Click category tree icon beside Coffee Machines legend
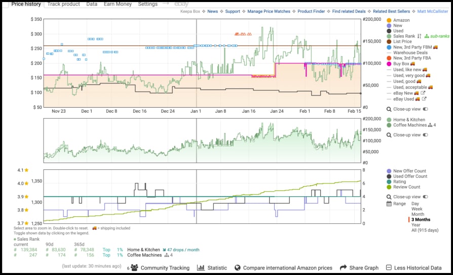This screenshot has width=453, height=275. coord(430,125)
